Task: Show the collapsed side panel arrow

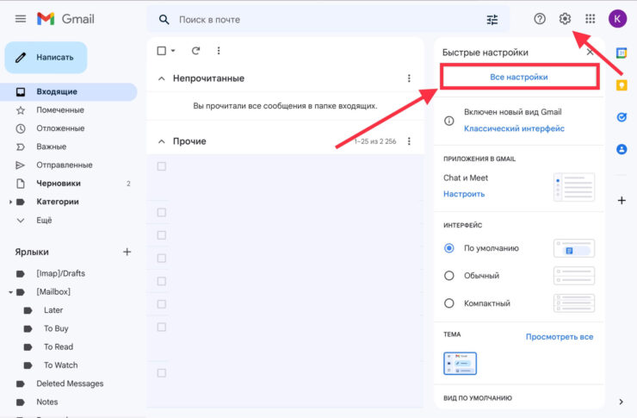Action: click(621, 402)
